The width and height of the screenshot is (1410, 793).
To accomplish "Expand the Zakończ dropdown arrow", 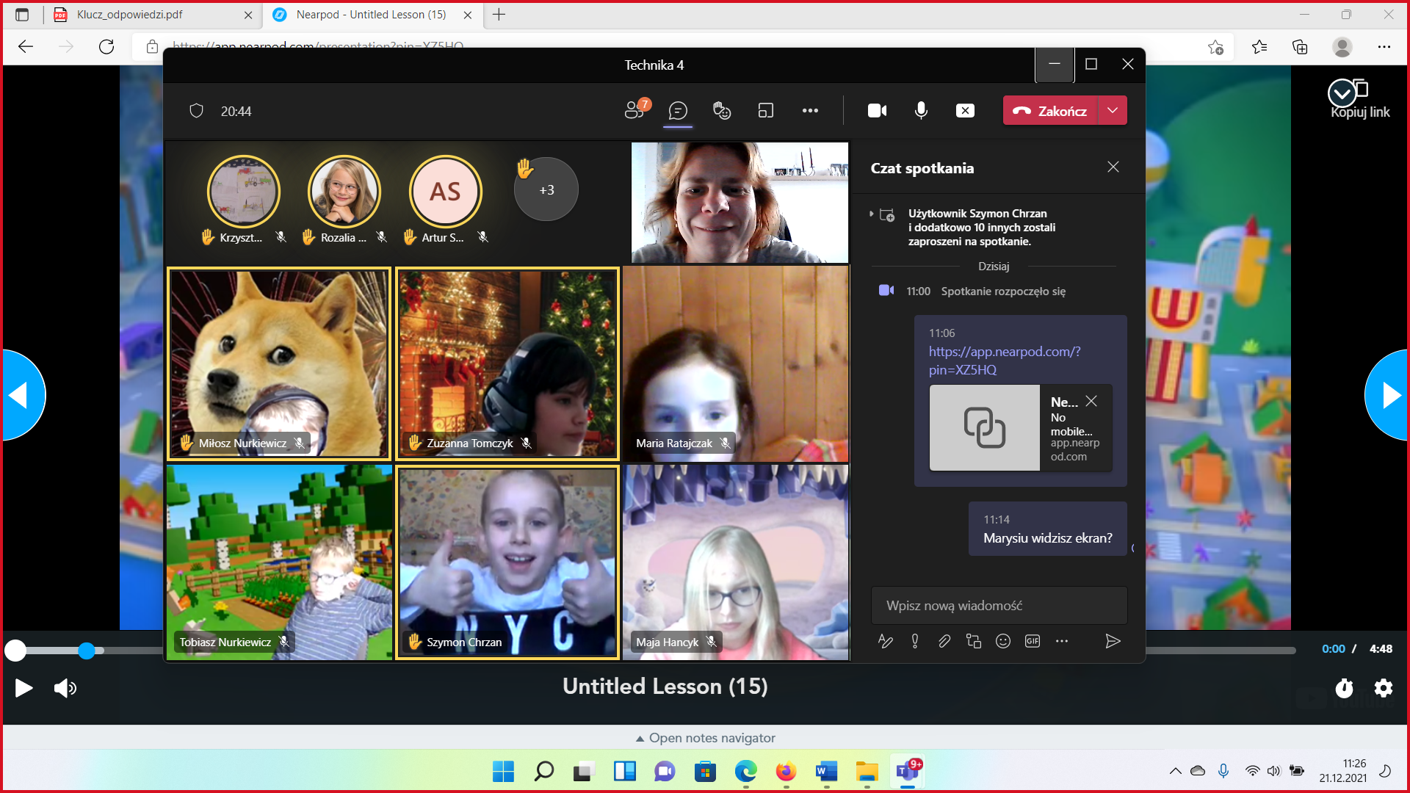I will [1113, 111].
